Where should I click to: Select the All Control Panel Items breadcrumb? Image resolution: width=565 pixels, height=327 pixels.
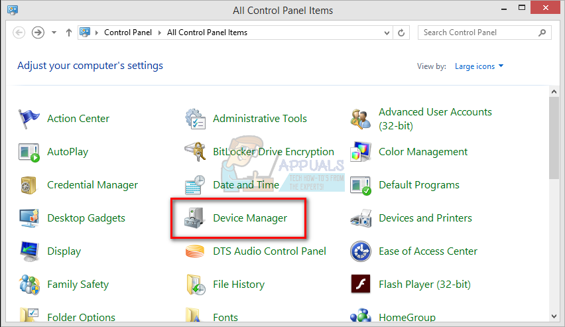point(207,33)
